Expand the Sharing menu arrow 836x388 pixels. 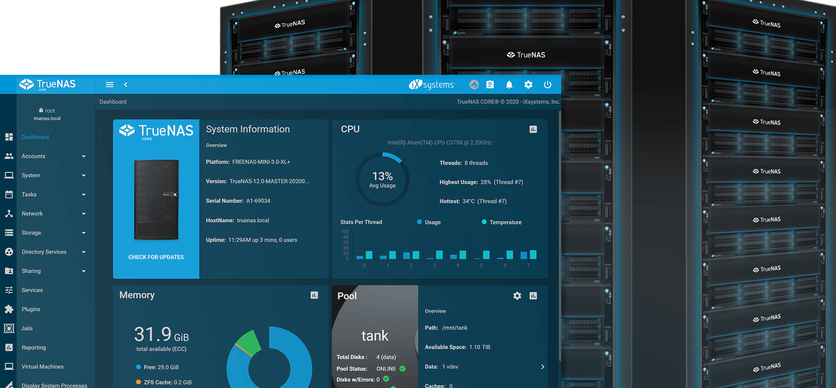84,272
